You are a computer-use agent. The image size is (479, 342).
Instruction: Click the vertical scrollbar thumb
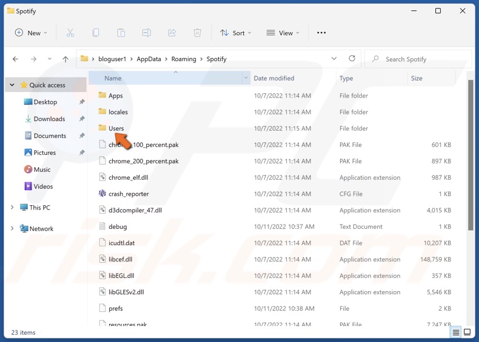click(471, 155)
